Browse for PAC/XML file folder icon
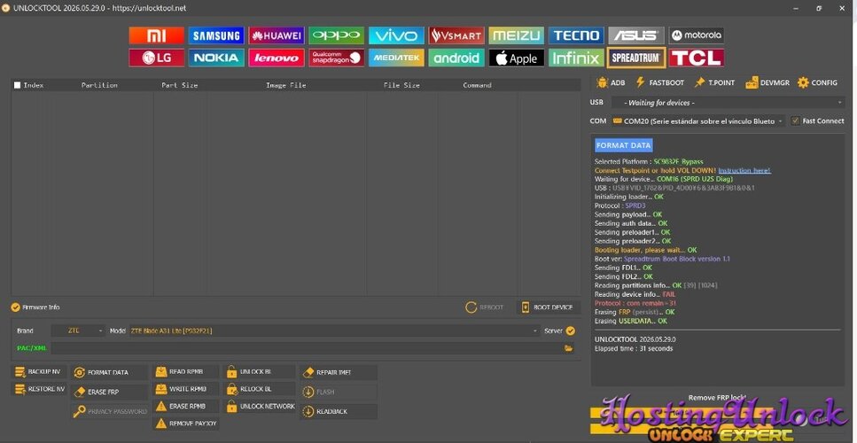This screenshot has width=857, height=443. click(x=568, y=348)
